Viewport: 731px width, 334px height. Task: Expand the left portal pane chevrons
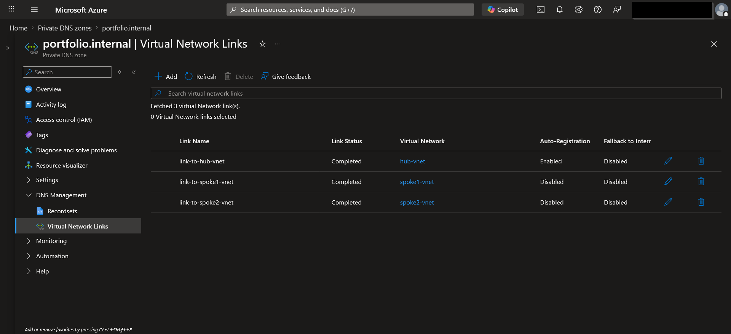coord(8,48)
